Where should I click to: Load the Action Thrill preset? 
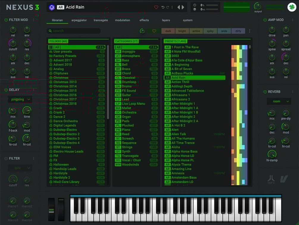(195, 82)
